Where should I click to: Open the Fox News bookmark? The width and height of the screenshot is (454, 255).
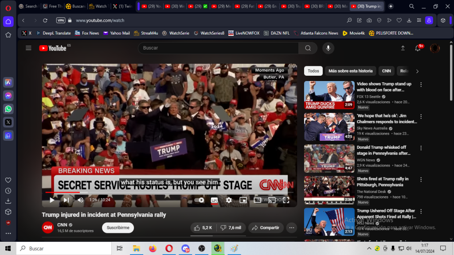pos(87,33)
